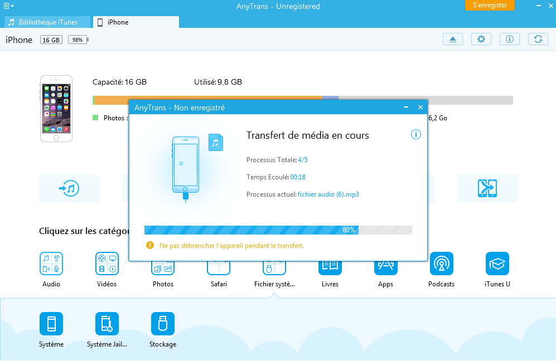The image size is (556, 361).
Task: Click the 'Transfert de média en cours' heading
Action: pos(308,135)
